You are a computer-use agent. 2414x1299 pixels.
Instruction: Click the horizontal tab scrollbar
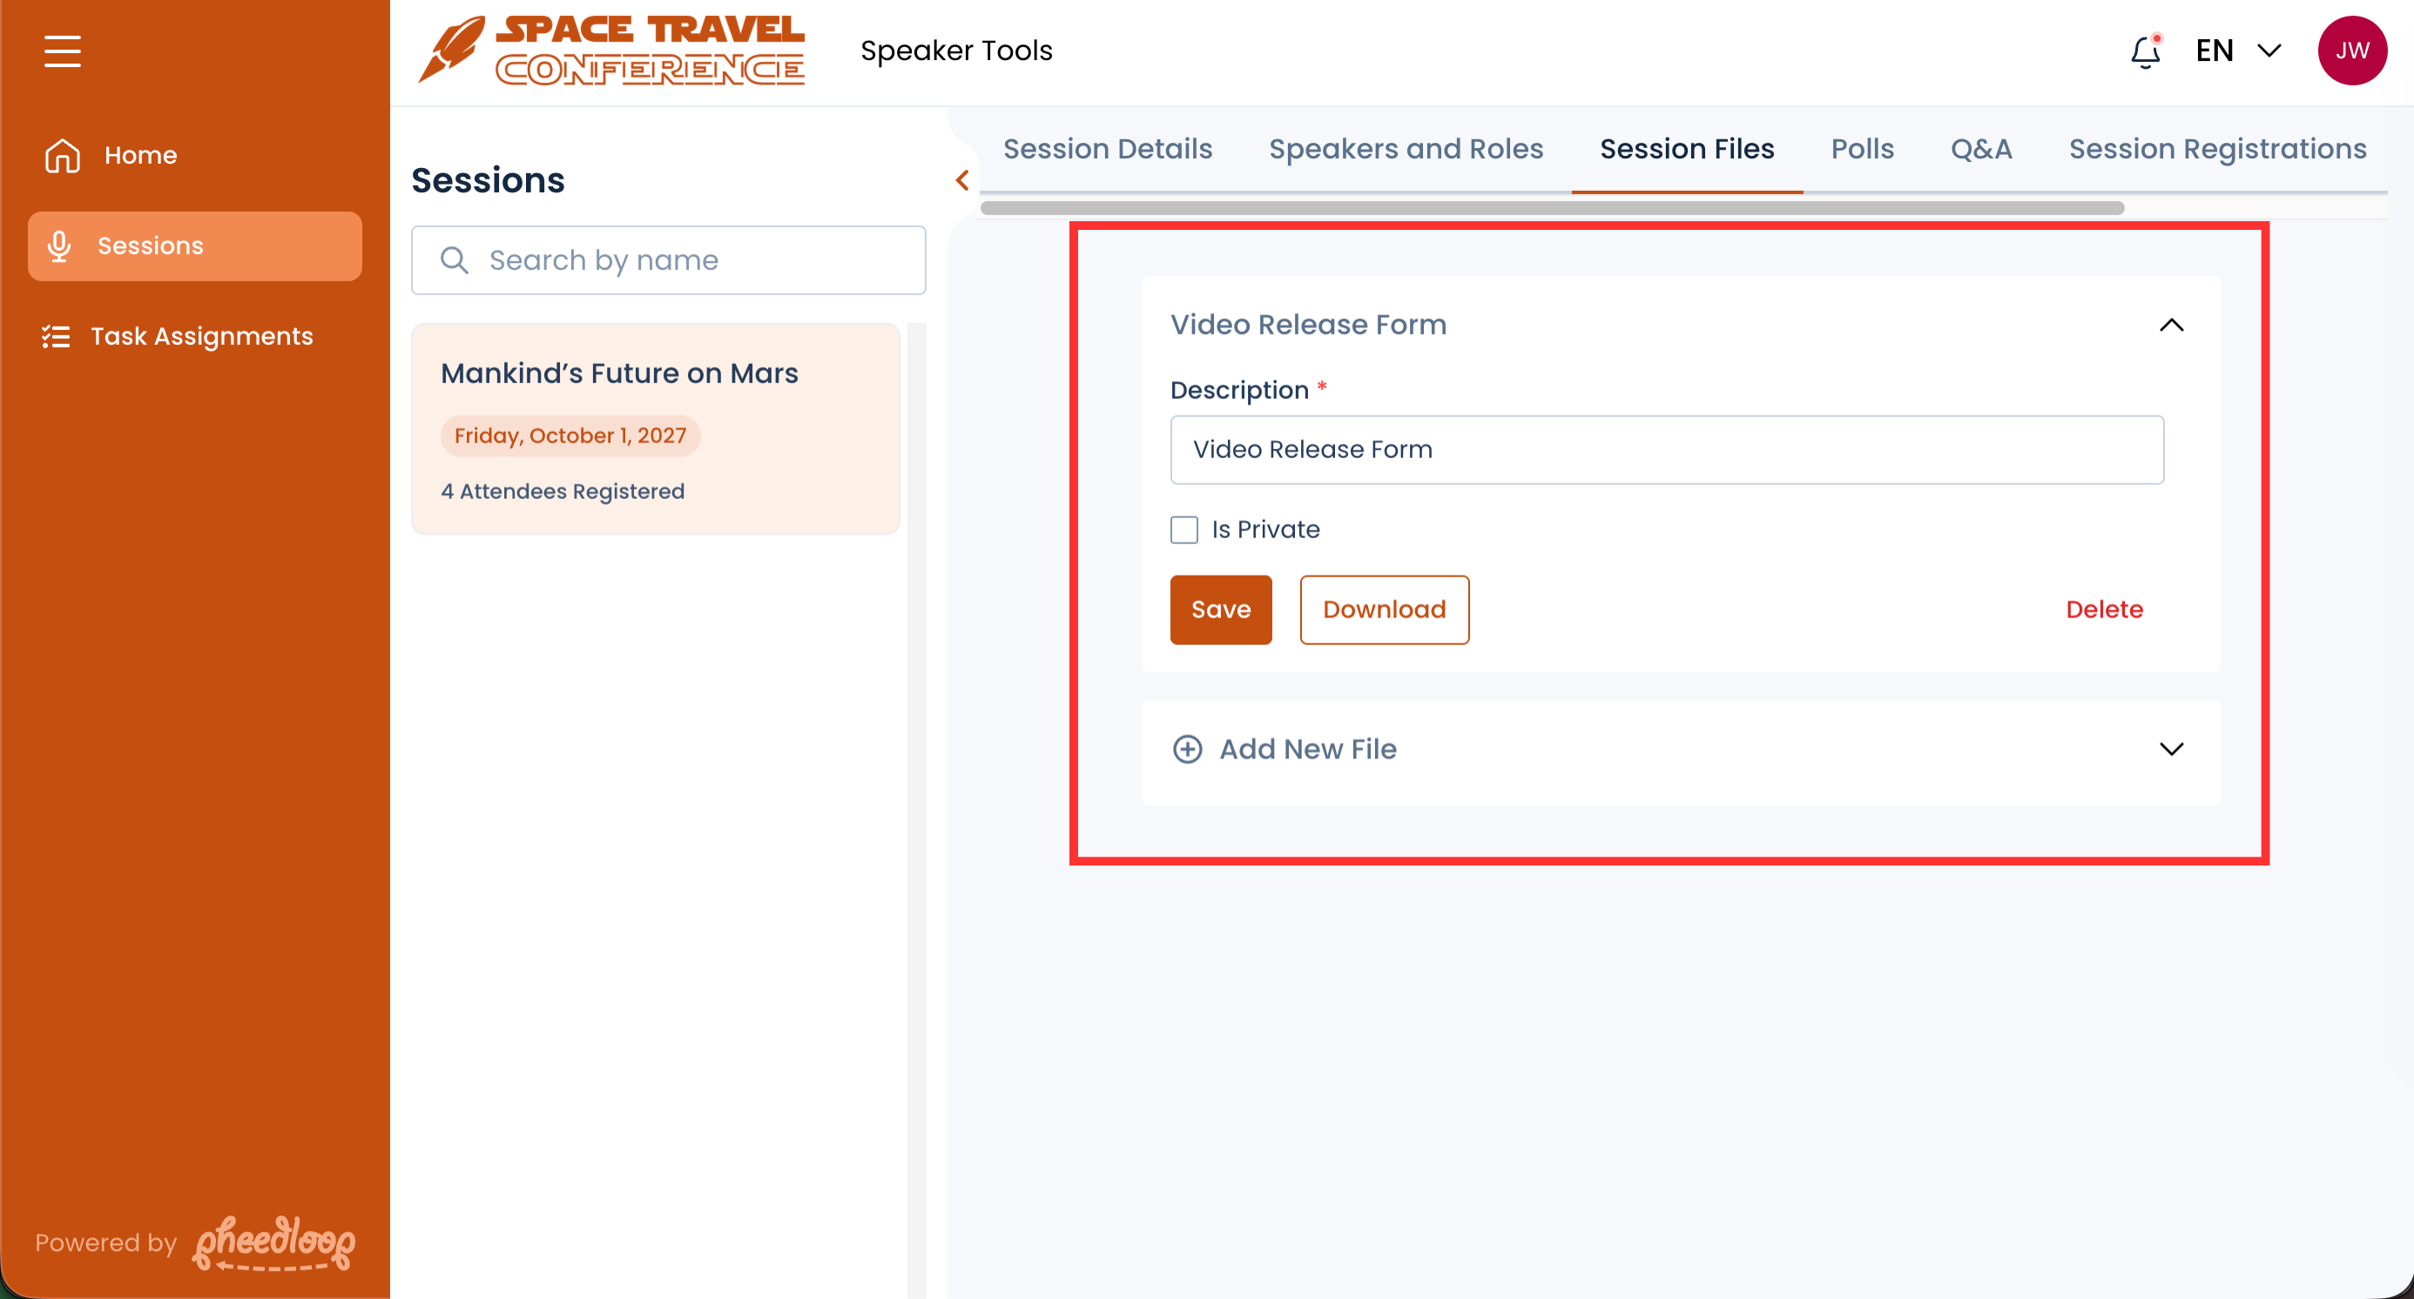[1551, 208]
